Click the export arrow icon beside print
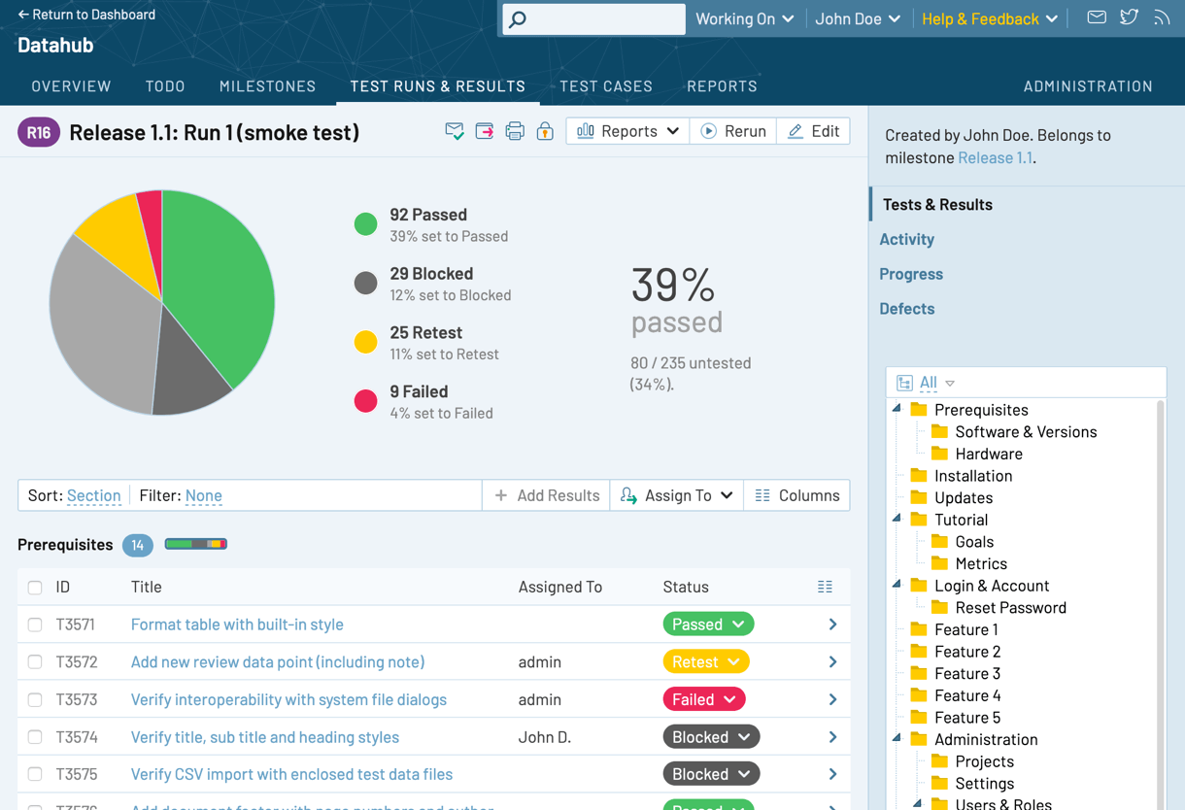This screenshot has width=1185, height=810. [x=485, y=131]
